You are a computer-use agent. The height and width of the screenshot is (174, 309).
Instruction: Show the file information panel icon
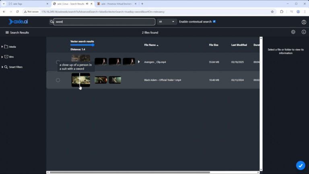(304, 32)
